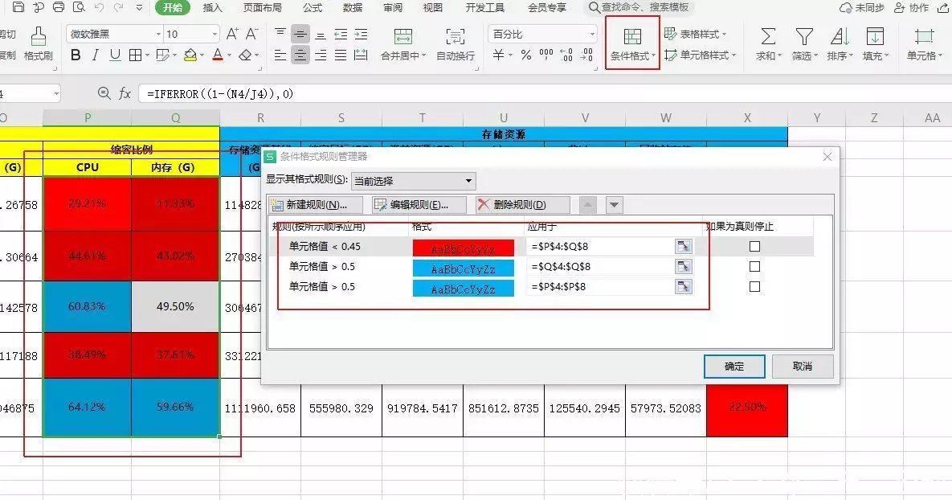Switch to the Review (审阅) tab

[x=393, y=7]
